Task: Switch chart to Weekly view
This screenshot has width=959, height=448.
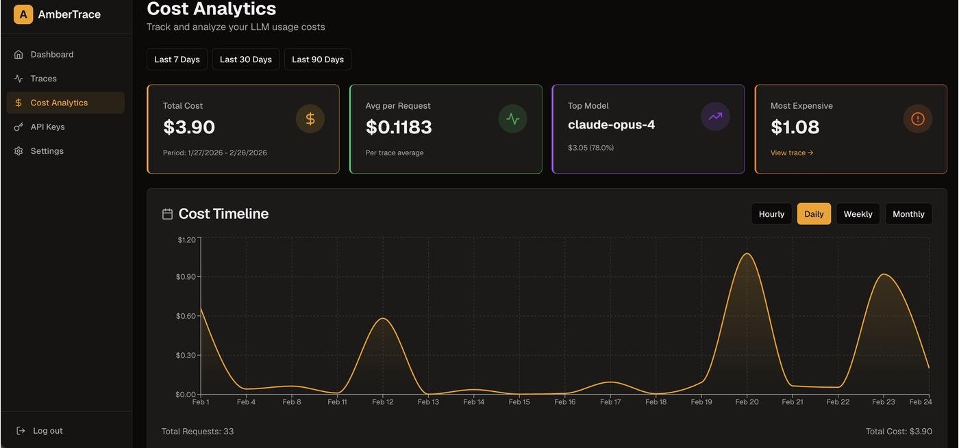Action: click(x=858, y=214)
